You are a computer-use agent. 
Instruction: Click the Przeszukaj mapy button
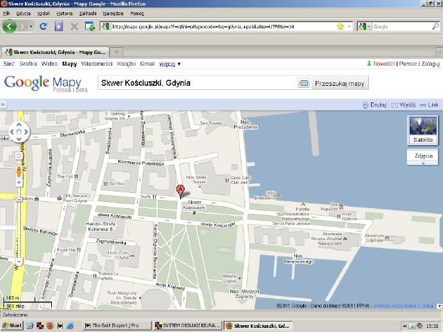[x=340, y=83]
